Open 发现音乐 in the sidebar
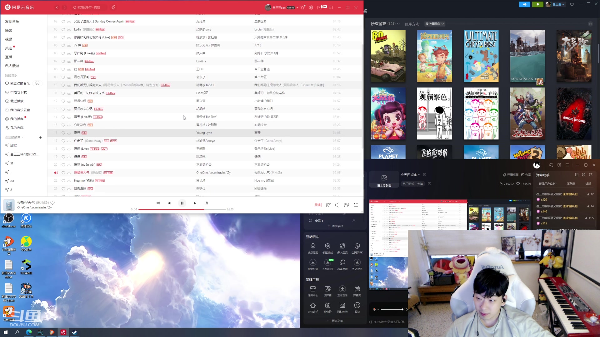The height and width of the screenshot is (337, 600). tap(12, 22)
